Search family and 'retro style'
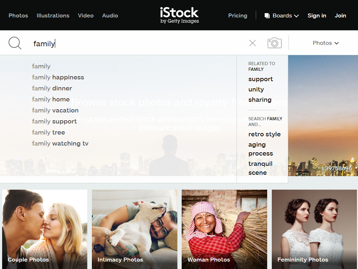Image resolution: width=358 pixels, height=269 pixels. (264, 134)
